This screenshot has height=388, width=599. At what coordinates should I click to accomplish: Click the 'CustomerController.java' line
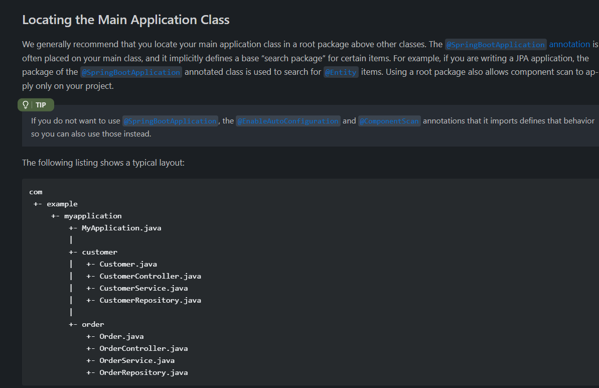(x=150, y=277)
